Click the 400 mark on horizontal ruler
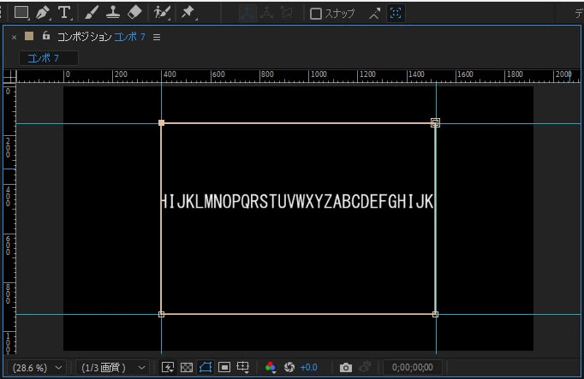Image resolution: width=584 pixels, height=379 pixels. pyautogui.click(x=170, y=74)
